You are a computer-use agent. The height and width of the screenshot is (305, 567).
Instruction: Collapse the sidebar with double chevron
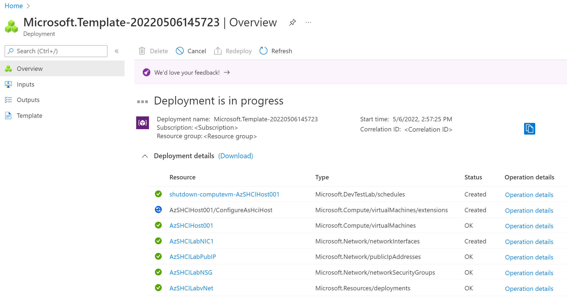[x=117, y=51]
